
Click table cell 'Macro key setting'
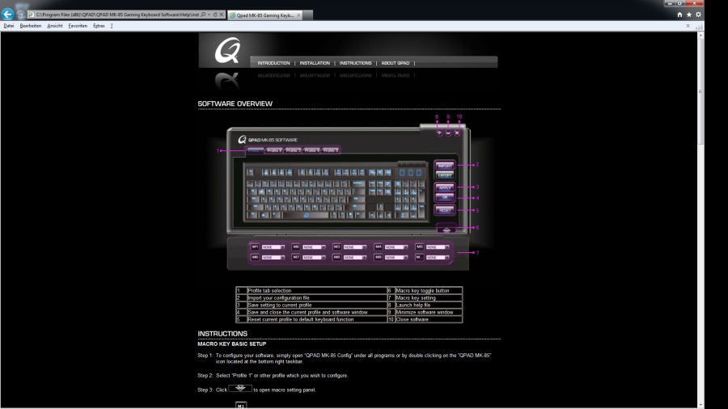point(428,297)
